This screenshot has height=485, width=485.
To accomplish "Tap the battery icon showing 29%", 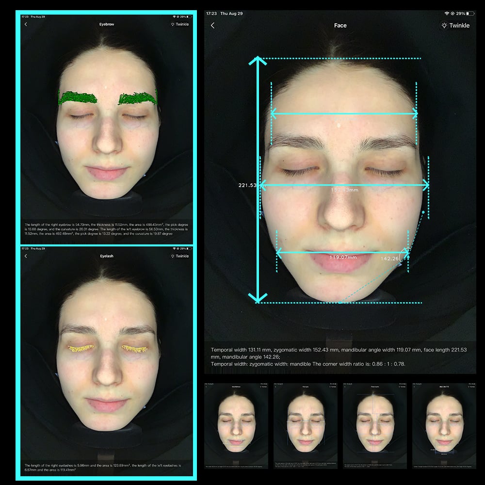I will tap(470, 13).
